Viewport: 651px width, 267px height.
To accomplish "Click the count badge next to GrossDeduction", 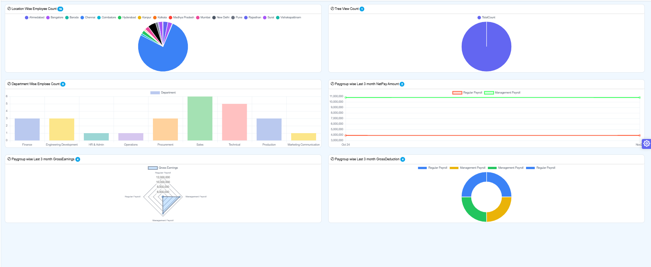I will click(403, 160).
